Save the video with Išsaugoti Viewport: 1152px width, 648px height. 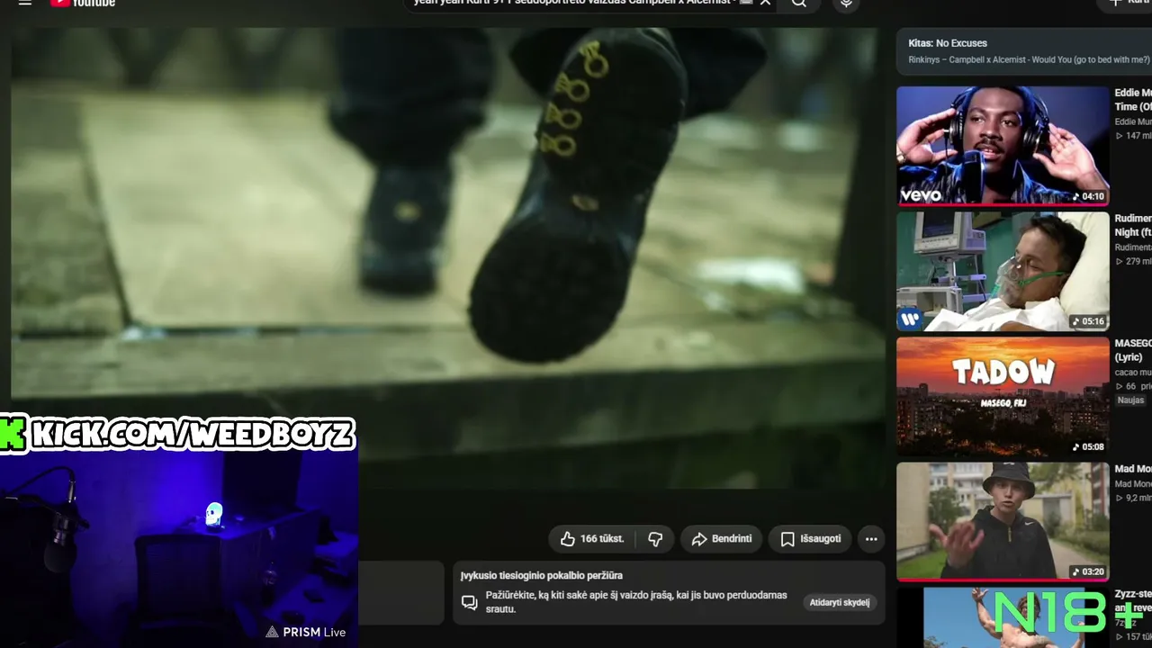point(810,539)
